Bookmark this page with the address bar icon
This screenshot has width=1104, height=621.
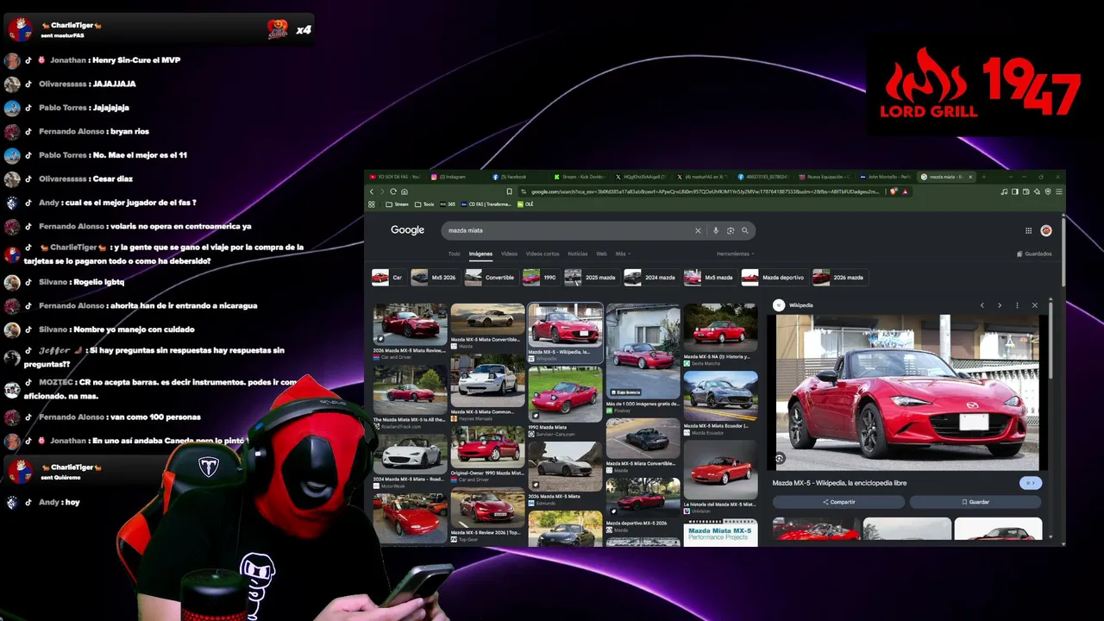click(510, 191)
